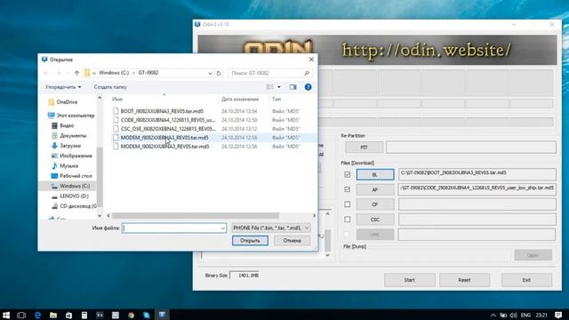Open Store from taskbar

pyautogui.click(x=68, y=315)
